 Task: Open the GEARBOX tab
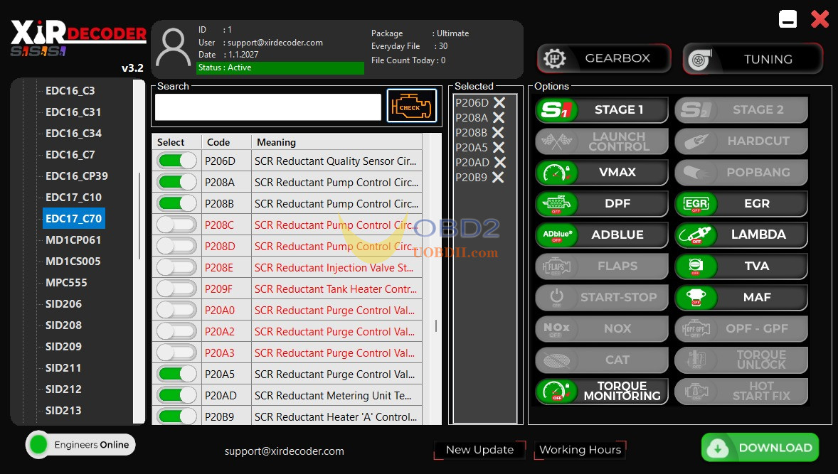pyautogui.click(x=604, y=59)
